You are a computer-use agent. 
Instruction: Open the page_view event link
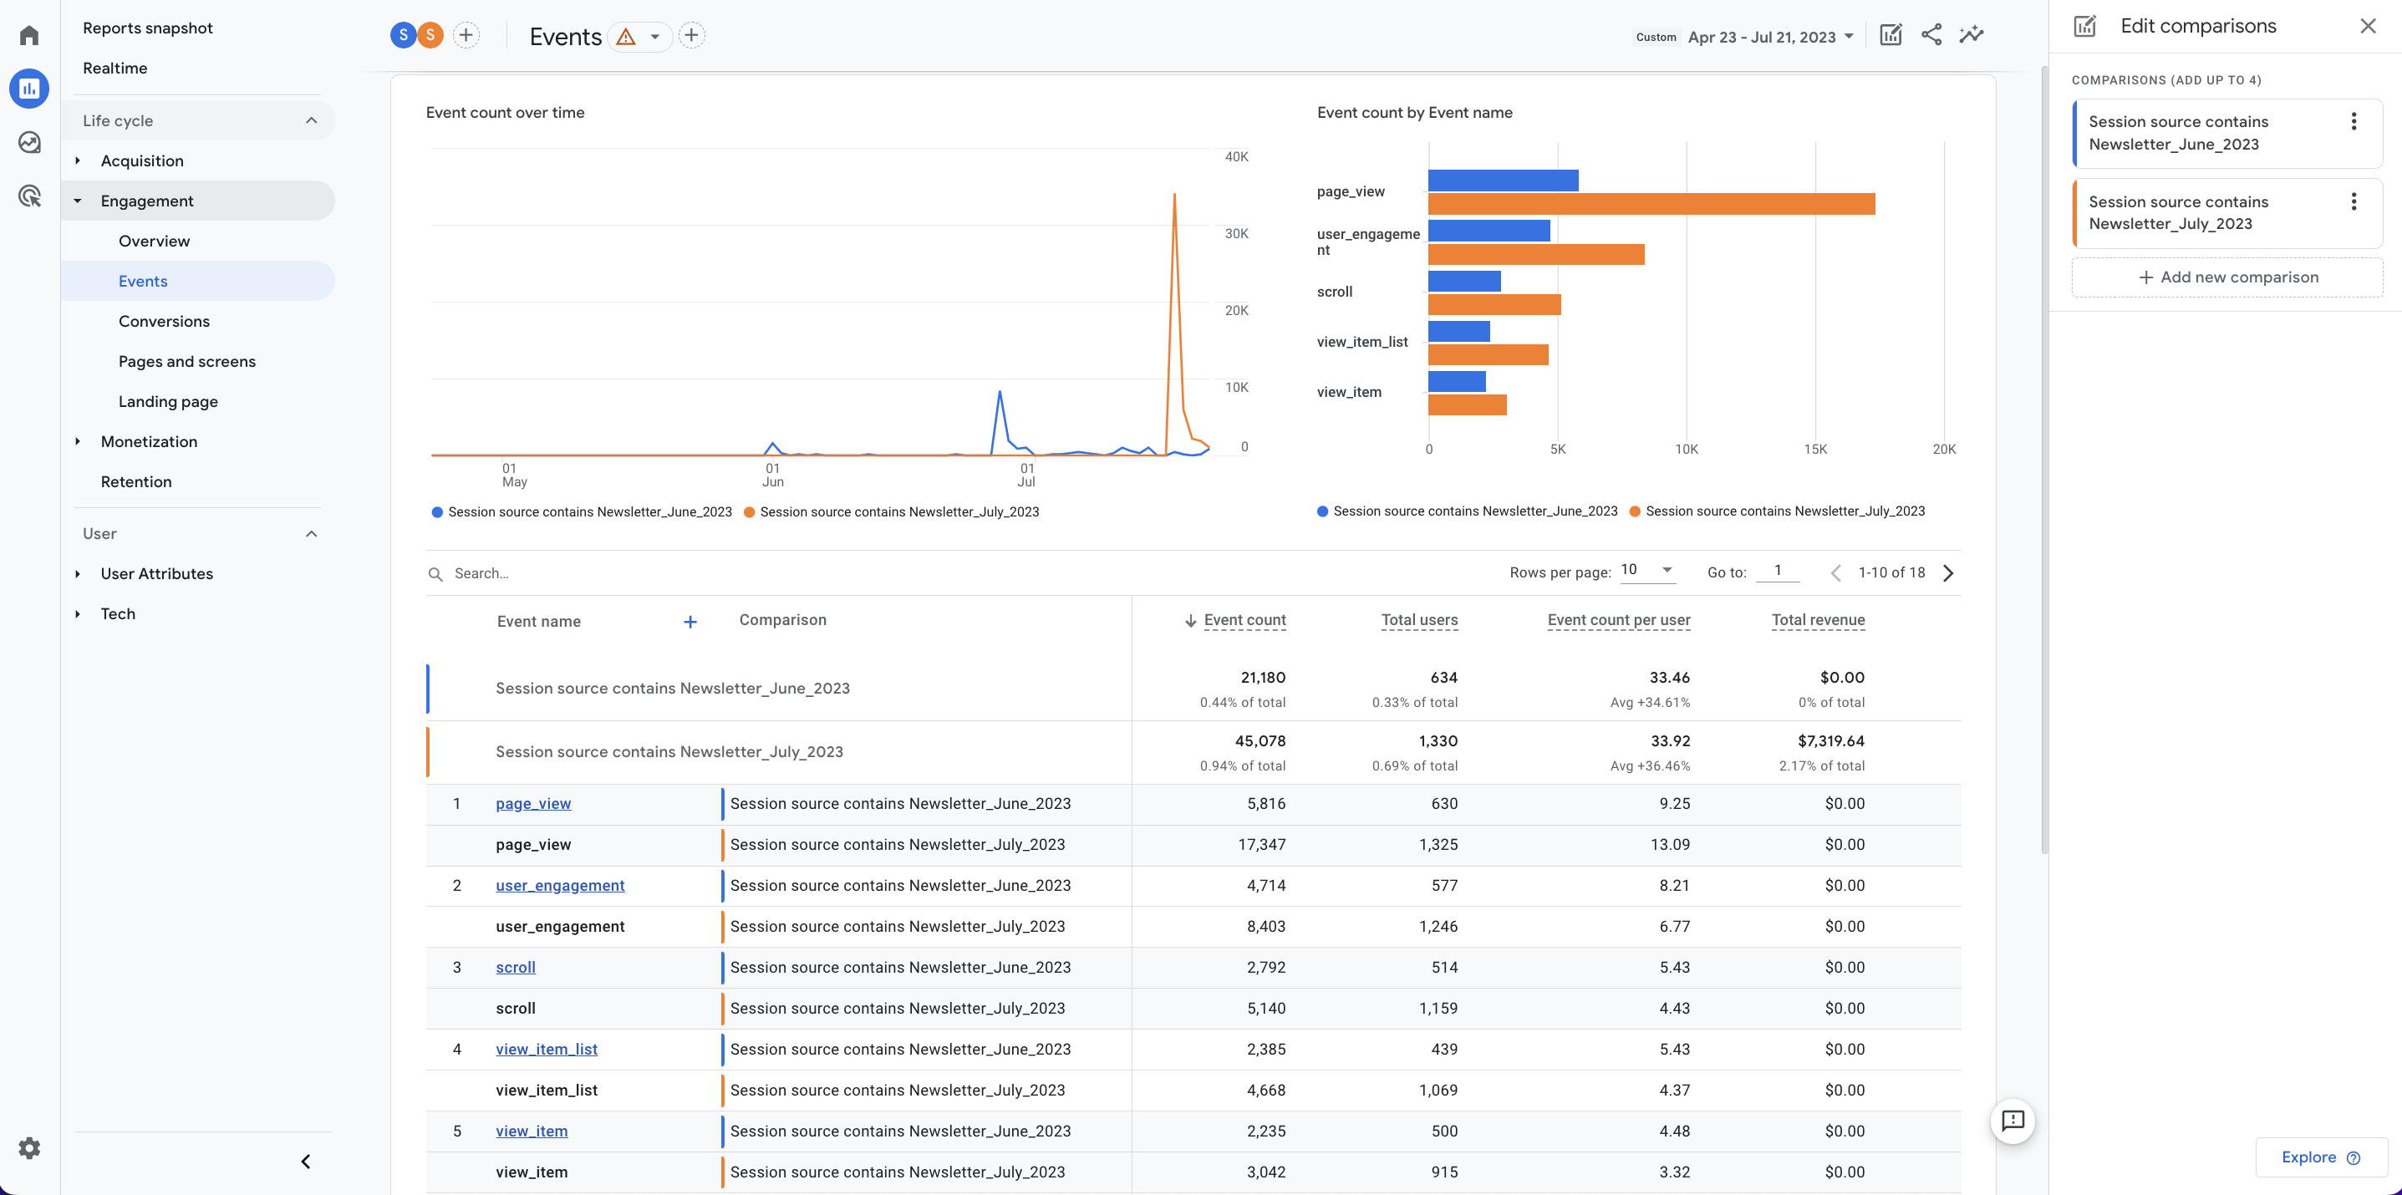(x=533, y=804)
